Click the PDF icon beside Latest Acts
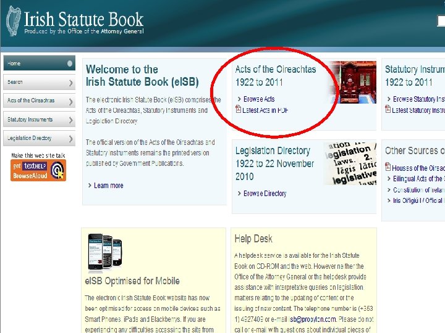 pyautogui.click(x=239, y=109)
